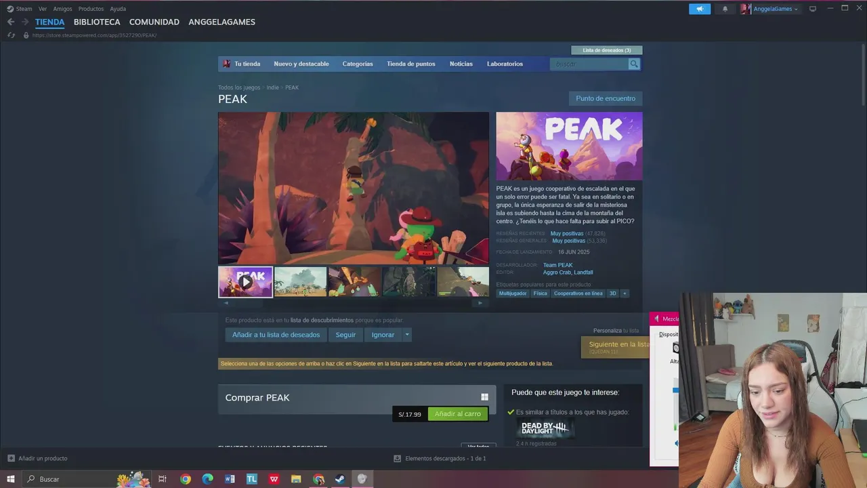
Task: Open Windows Start menu
Action: (11, 479)
